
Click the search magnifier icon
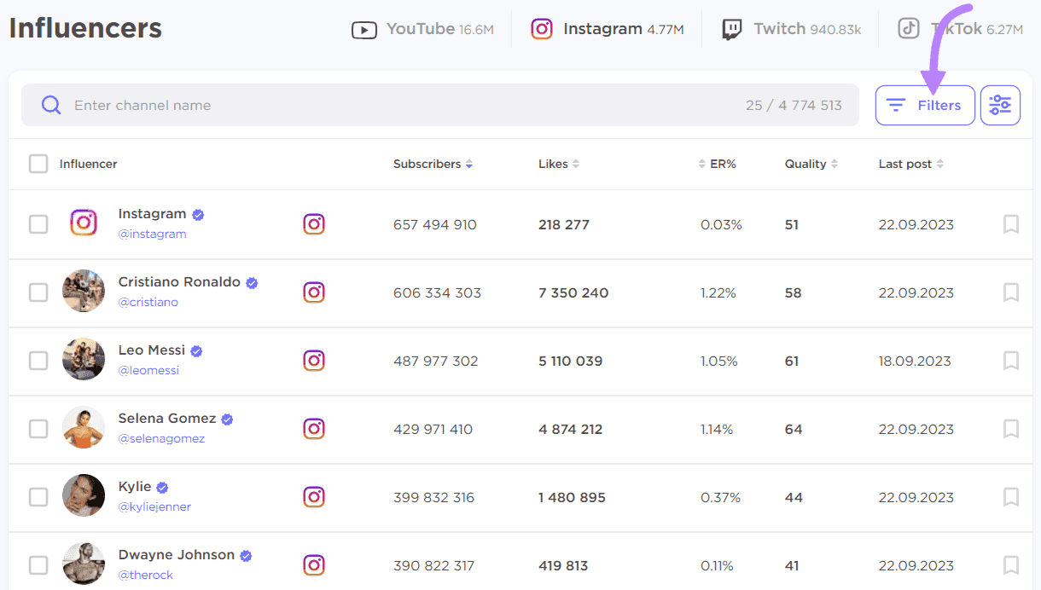pyautogui.click(x=51, y=105)
